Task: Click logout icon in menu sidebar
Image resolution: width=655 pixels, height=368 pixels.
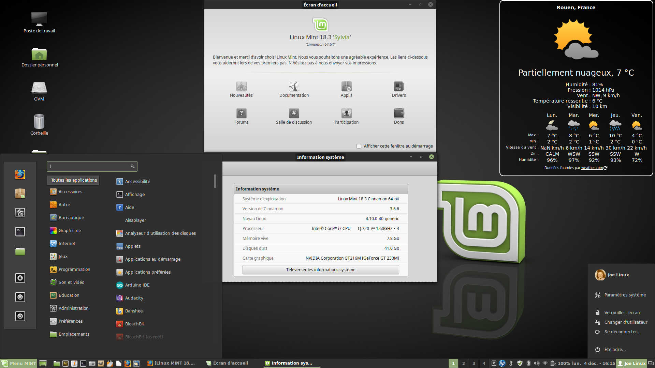Action: point(20,297)
